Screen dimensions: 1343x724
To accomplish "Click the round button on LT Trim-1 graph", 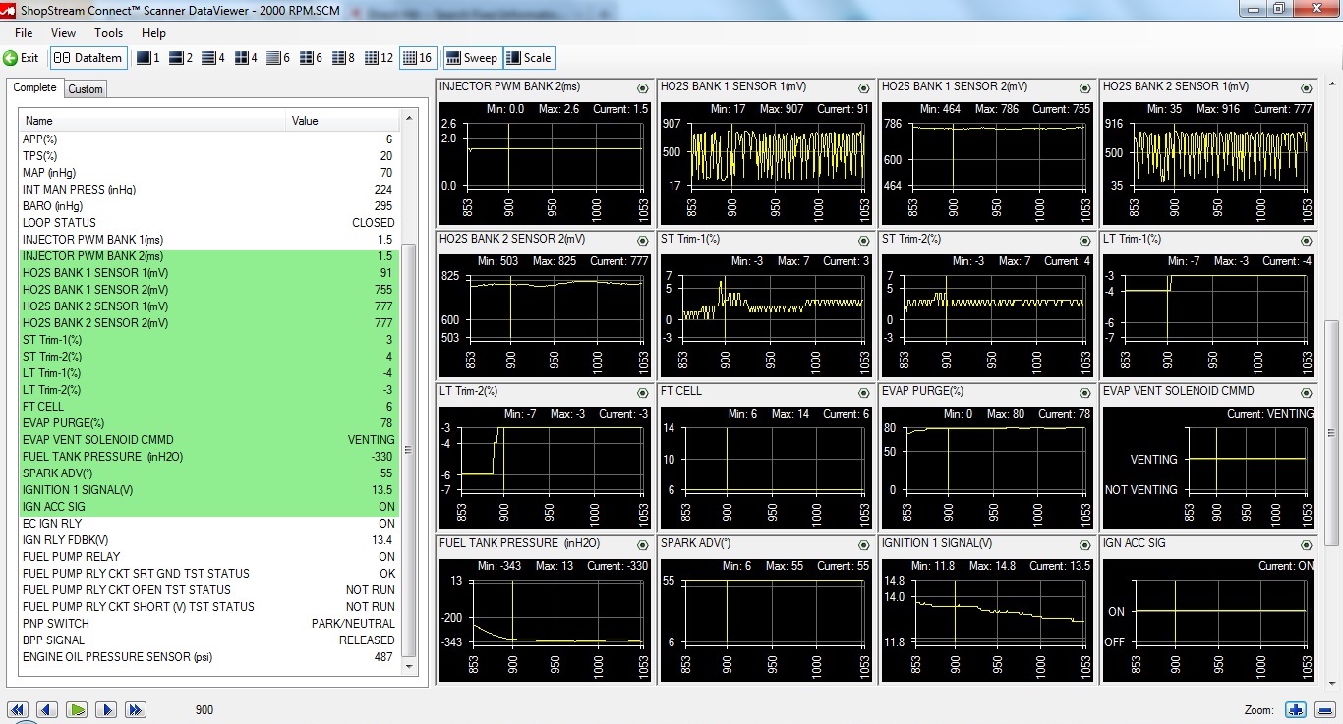I will coord(1306,241).
